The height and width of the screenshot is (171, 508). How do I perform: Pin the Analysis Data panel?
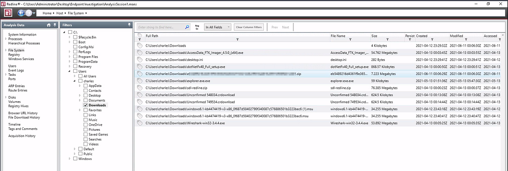coord(55,25)
